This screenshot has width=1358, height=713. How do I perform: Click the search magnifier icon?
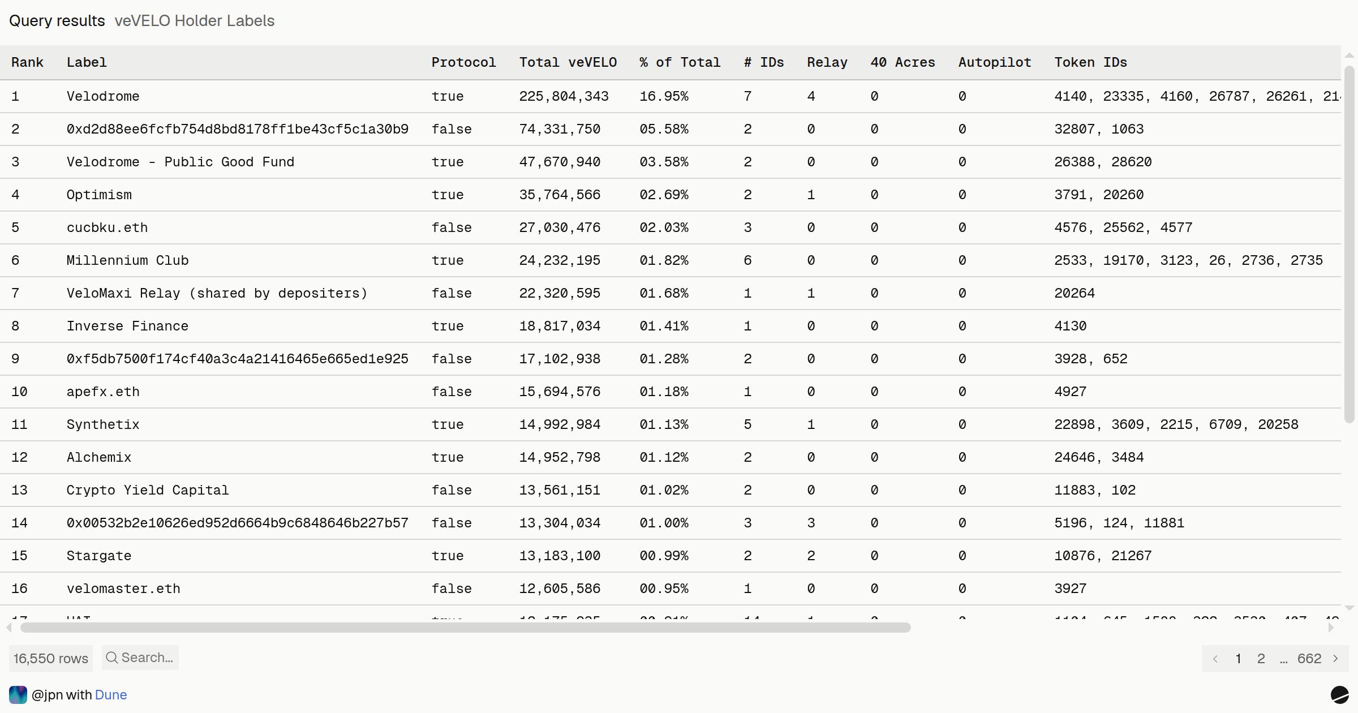click(112, 658)
